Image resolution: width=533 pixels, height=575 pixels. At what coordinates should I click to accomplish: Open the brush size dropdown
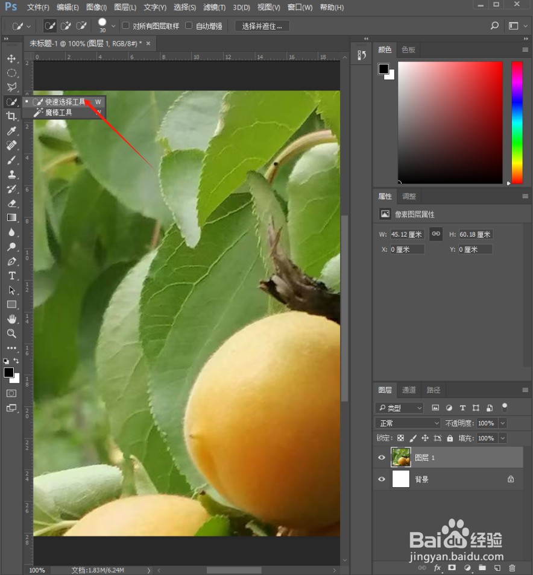point(112,25)
